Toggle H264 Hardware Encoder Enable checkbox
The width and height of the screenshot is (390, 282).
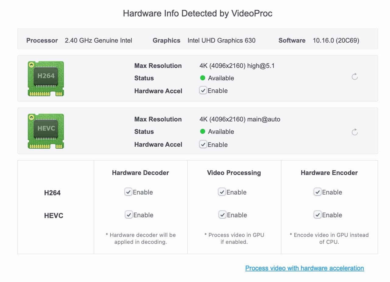click(317, 192)
